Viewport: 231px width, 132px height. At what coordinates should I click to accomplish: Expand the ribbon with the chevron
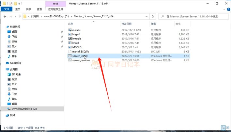tap(224, 9)
